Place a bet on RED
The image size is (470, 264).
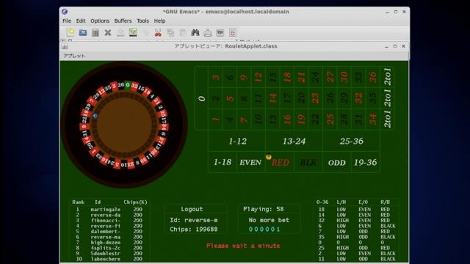pos(280,163)
